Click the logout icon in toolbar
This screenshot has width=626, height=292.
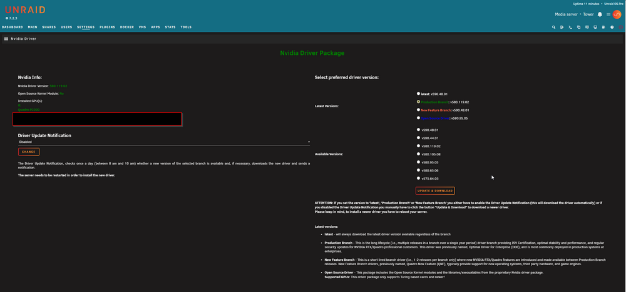[x=562, y=27]
